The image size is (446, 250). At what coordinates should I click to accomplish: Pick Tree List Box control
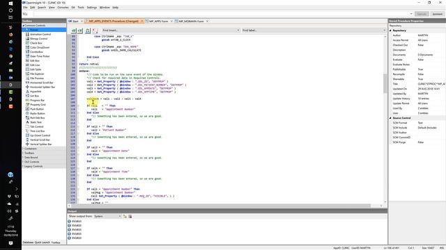(x=37, y=131)
